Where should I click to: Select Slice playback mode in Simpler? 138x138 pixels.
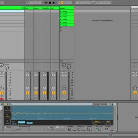pyautogui.click(x=7, y=122)
